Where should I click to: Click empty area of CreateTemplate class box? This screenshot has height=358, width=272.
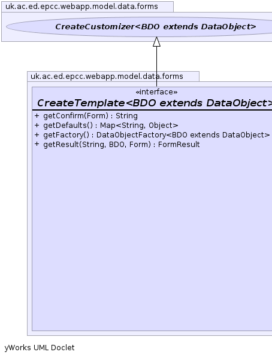pyautogui.click(x=152, y=237)
